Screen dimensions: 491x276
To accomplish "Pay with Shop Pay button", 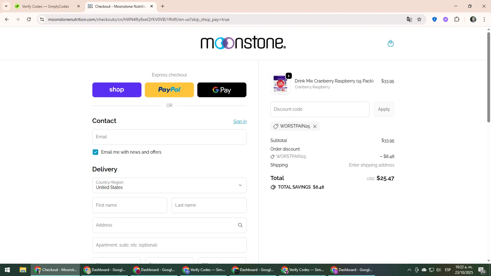I will coord(117,90).
